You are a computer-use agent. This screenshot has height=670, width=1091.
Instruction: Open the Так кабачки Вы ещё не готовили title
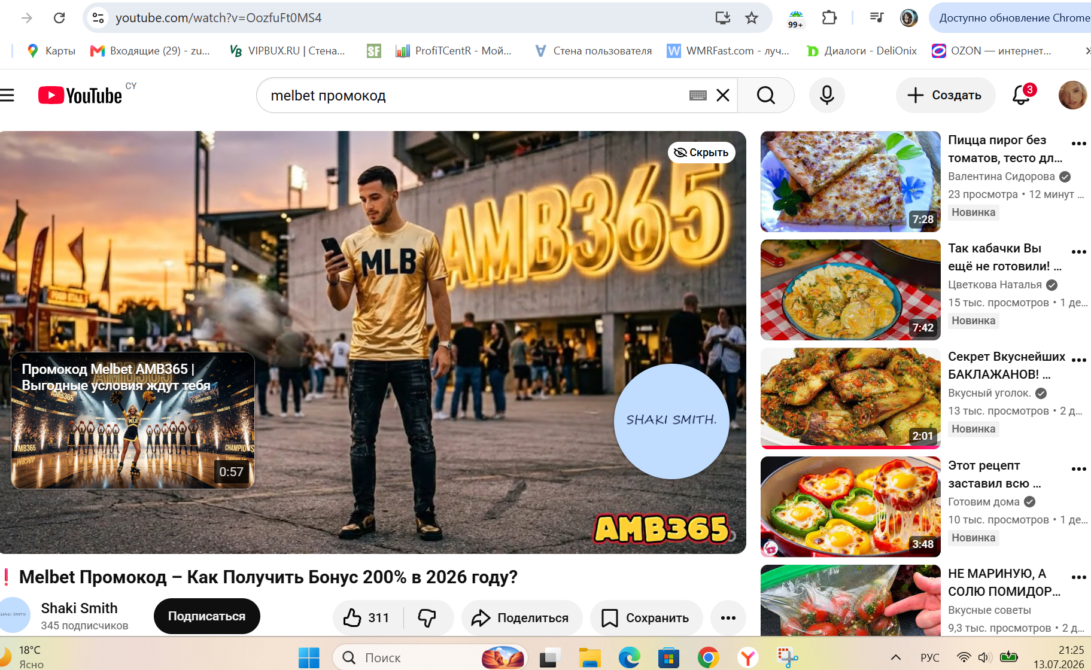[1005, 257]
